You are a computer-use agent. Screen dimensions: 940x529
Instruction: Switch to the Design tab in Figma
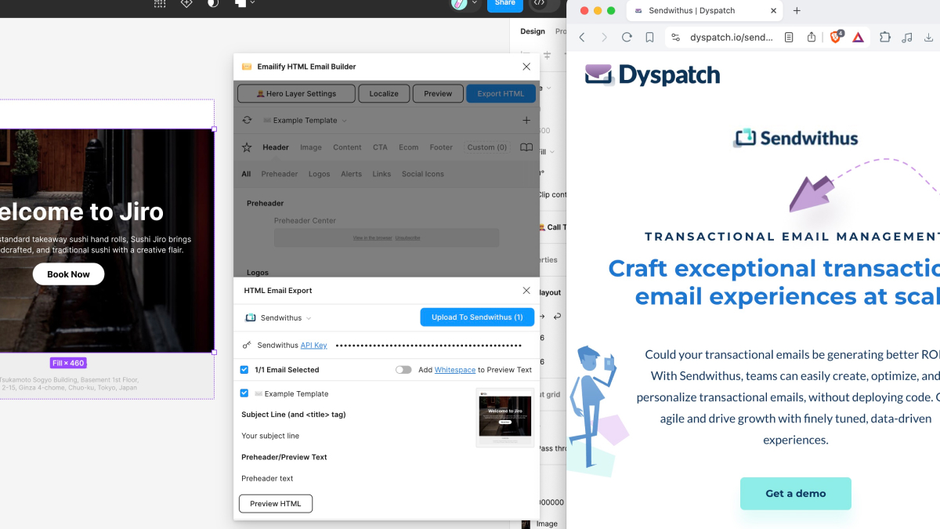[533, 31]
